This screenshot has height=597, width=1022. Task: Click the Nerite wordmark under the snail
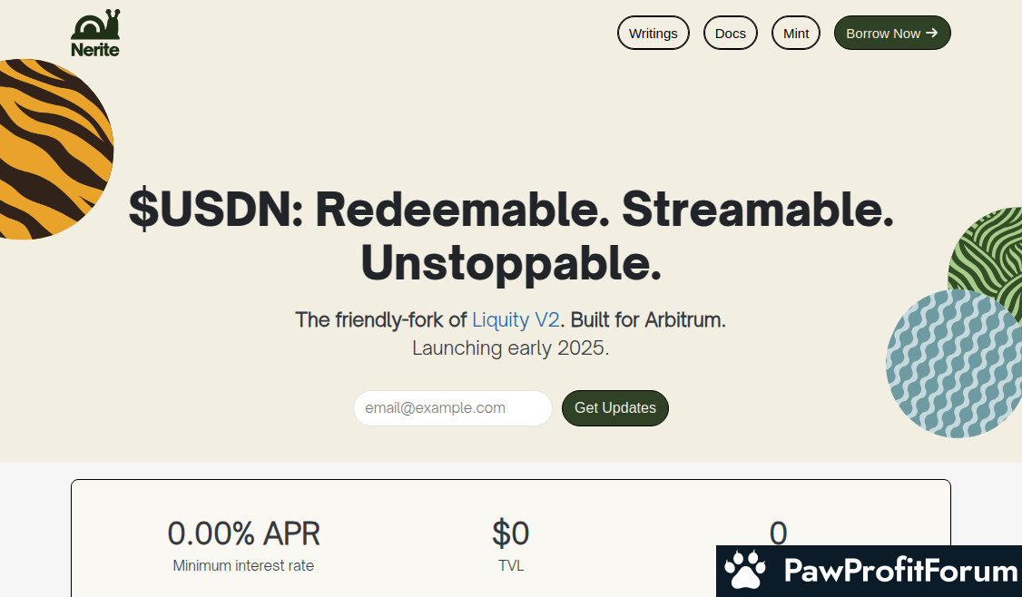[95, 50]
